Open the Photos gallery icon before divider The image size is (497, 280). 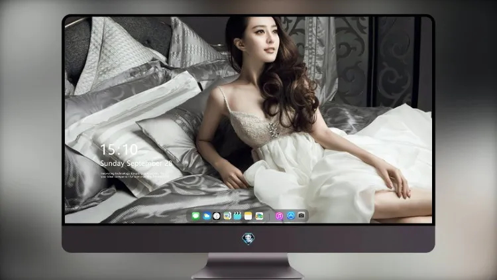point(259,216)
